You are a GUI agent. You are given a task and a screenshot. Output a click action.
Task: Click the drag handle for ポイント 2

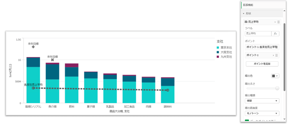[x=277, y=55]
